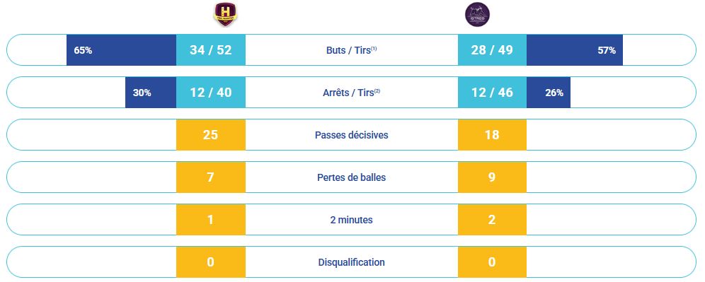Select the 9 turnovers value box
Screen dimensions: 705x282
[x=492, y=177]
